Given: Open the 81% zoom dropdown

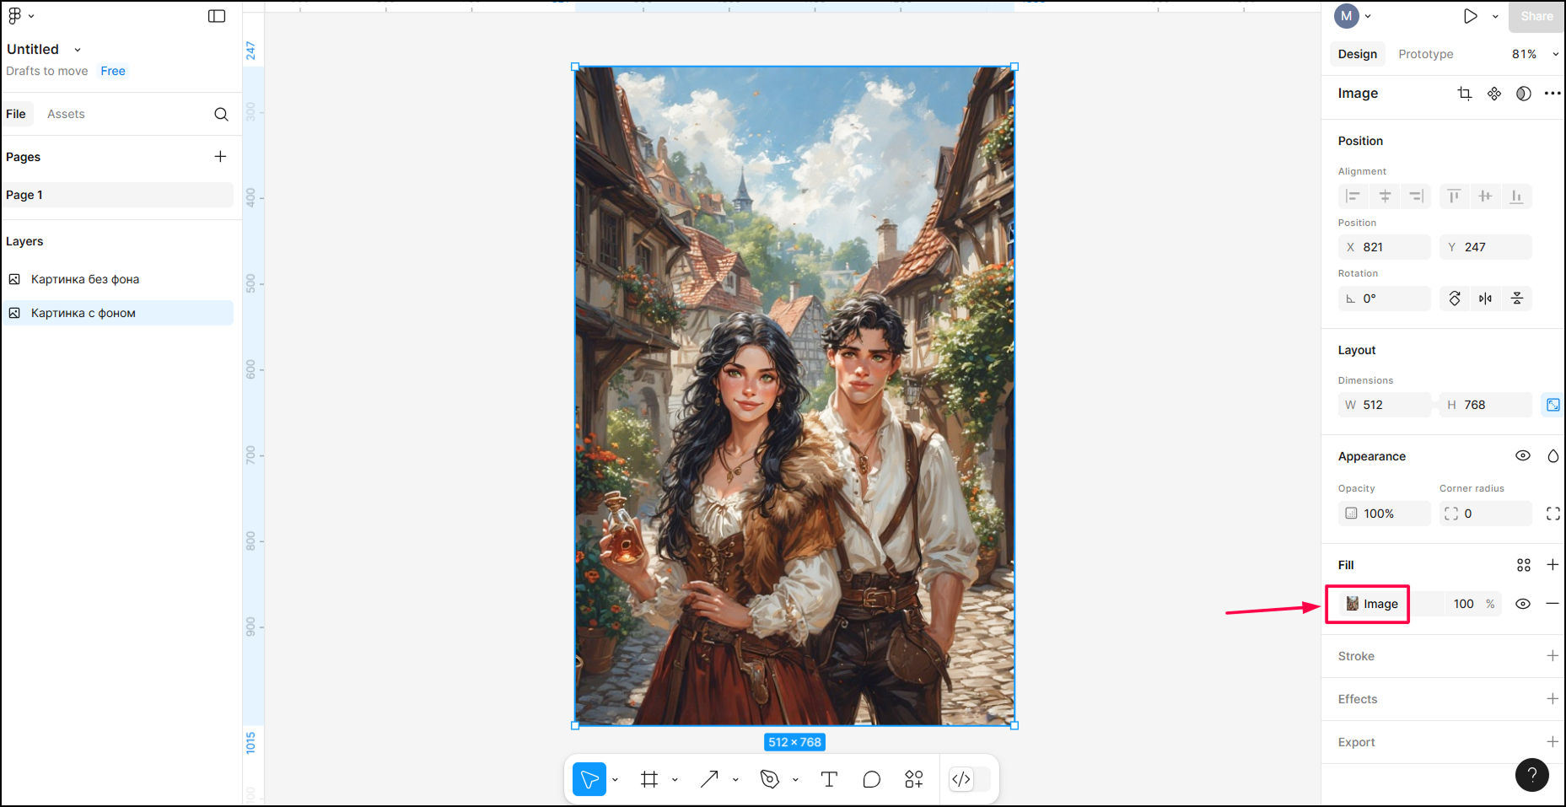Looking at the screenshot, I should coord(1535,54).
